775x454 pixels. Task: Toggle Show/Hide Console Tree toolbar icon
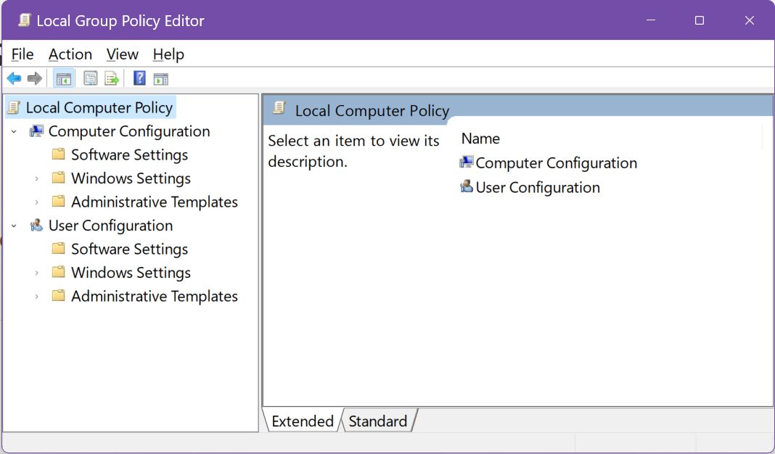coord(64,78)
